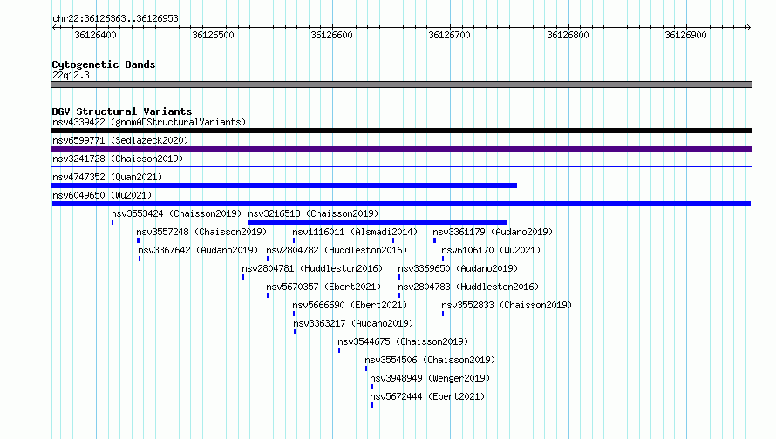Image resolution: width=776 pixels, height=439 pixels.
Task: Click nsv6106170 (Wu2021) label
Action: pos(491,250)
